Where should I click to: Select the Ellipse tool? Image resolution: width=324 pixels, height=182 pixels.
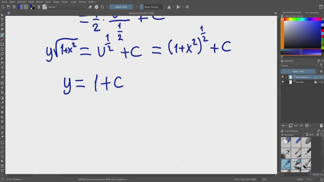pos(2,49)
